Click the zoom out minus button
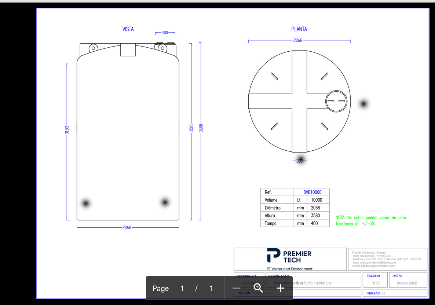 coord(237,288)
